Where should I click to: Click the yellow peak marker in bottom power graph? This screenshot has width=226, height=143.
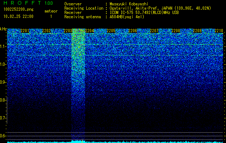coord(82,141)
